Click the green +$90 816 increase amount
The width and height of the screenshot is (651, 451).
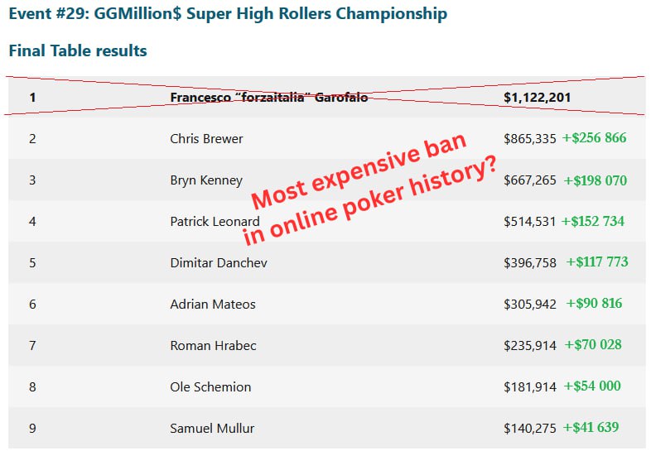click(x=594, y=304)
